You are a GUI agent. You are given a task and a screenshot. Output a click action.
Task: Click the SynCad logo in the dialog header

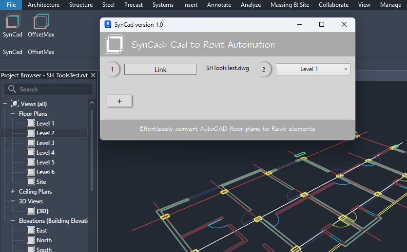pos(115,45)
